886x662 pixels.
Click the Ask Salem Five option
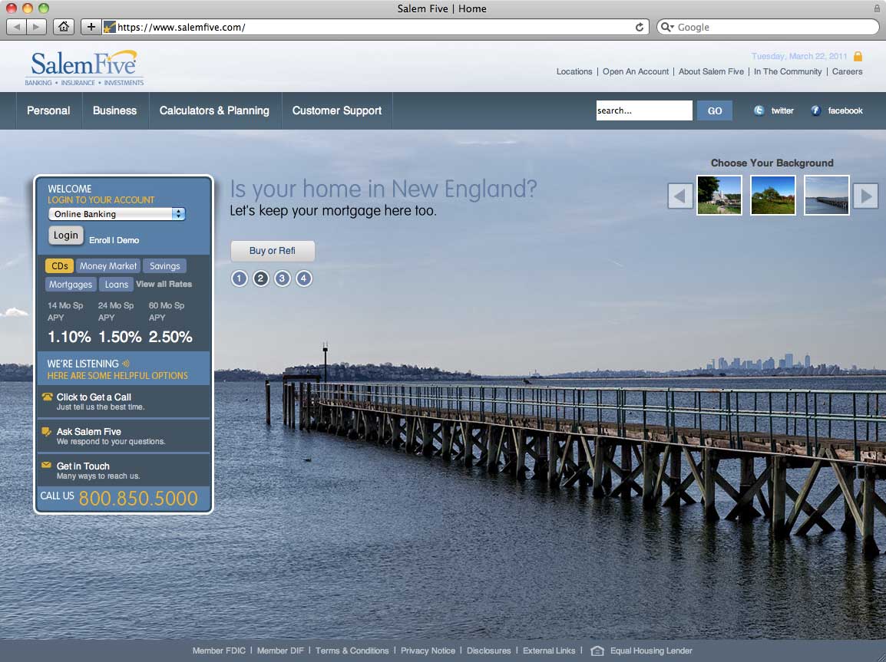[x=123, y=436]
